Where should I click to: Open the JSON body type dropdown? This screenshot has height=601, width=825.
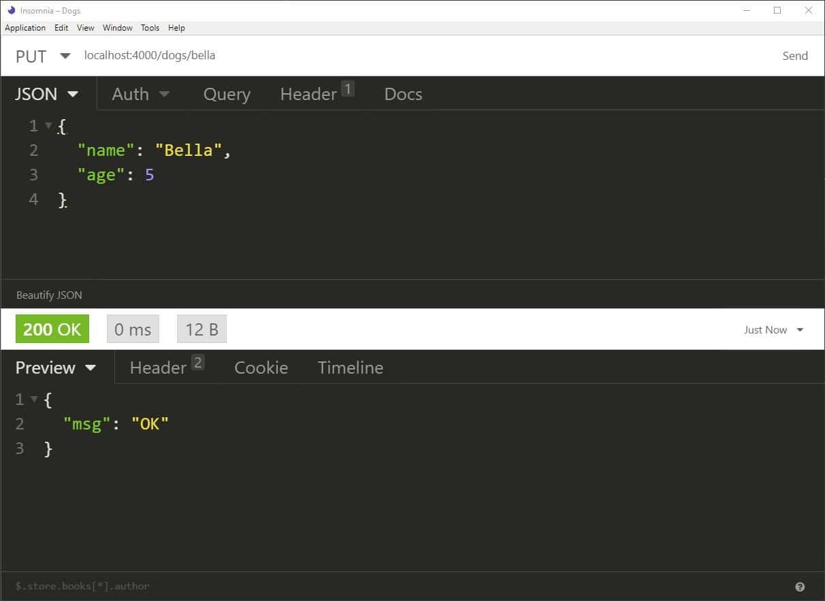[47, 94]
